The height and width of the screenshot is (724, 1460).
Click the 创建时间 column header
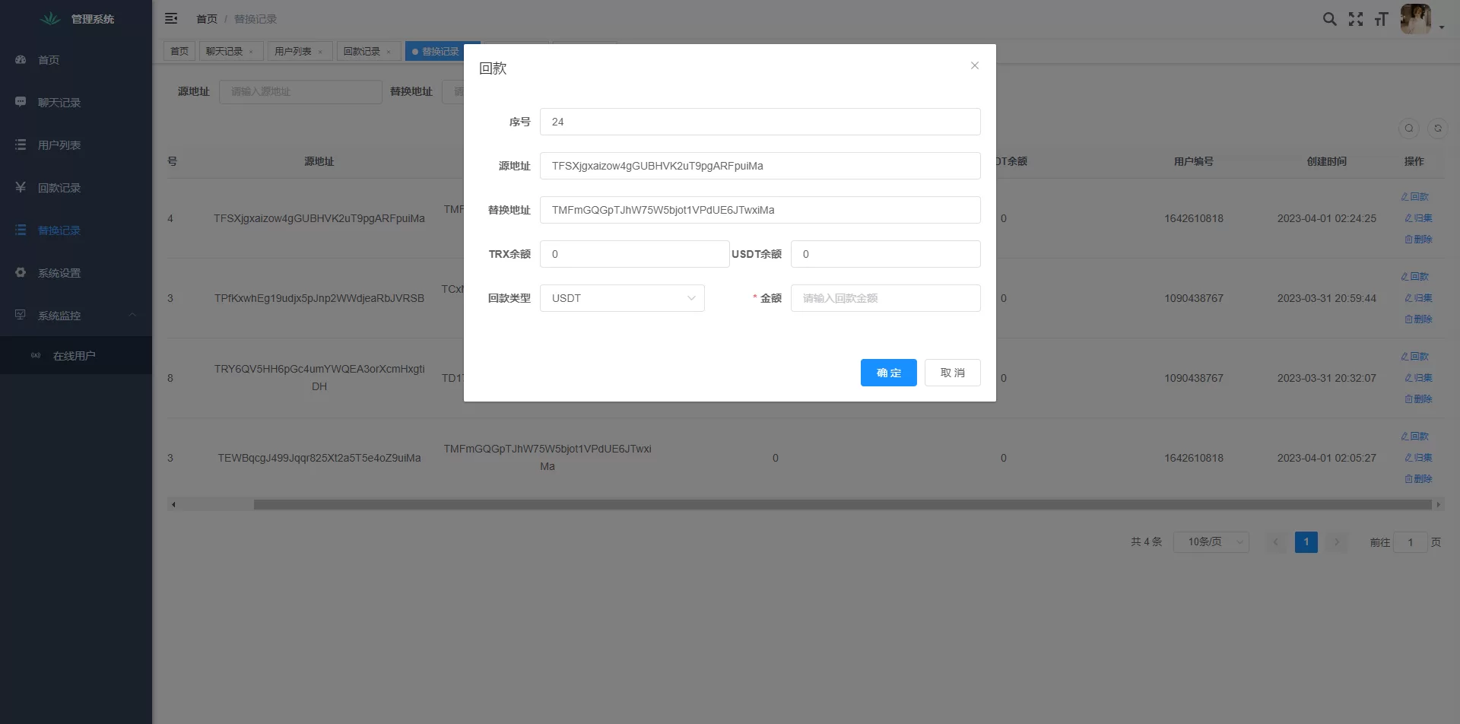[x=1326, y=161]
